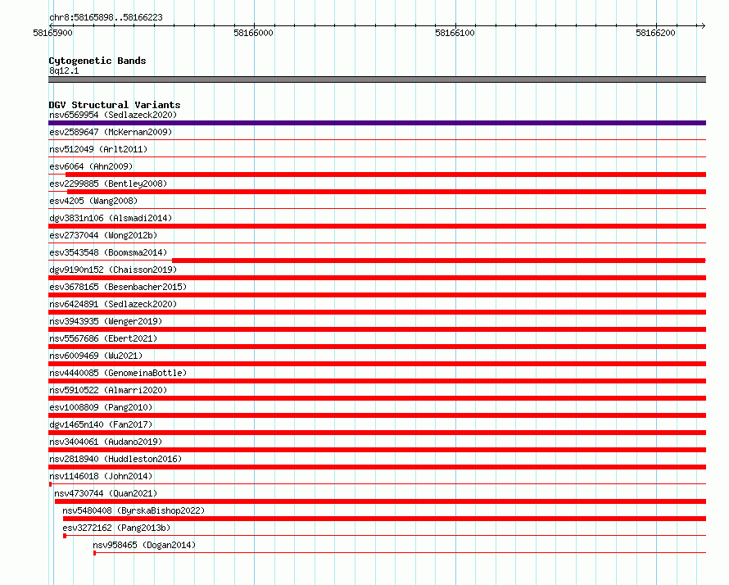Open variant nsv5567686 (Ebert2021)
The width and height of the screenshot is (729, 585).
[103, 338]
